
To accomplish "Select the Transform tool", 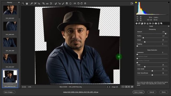I will (x=51, y=3).
